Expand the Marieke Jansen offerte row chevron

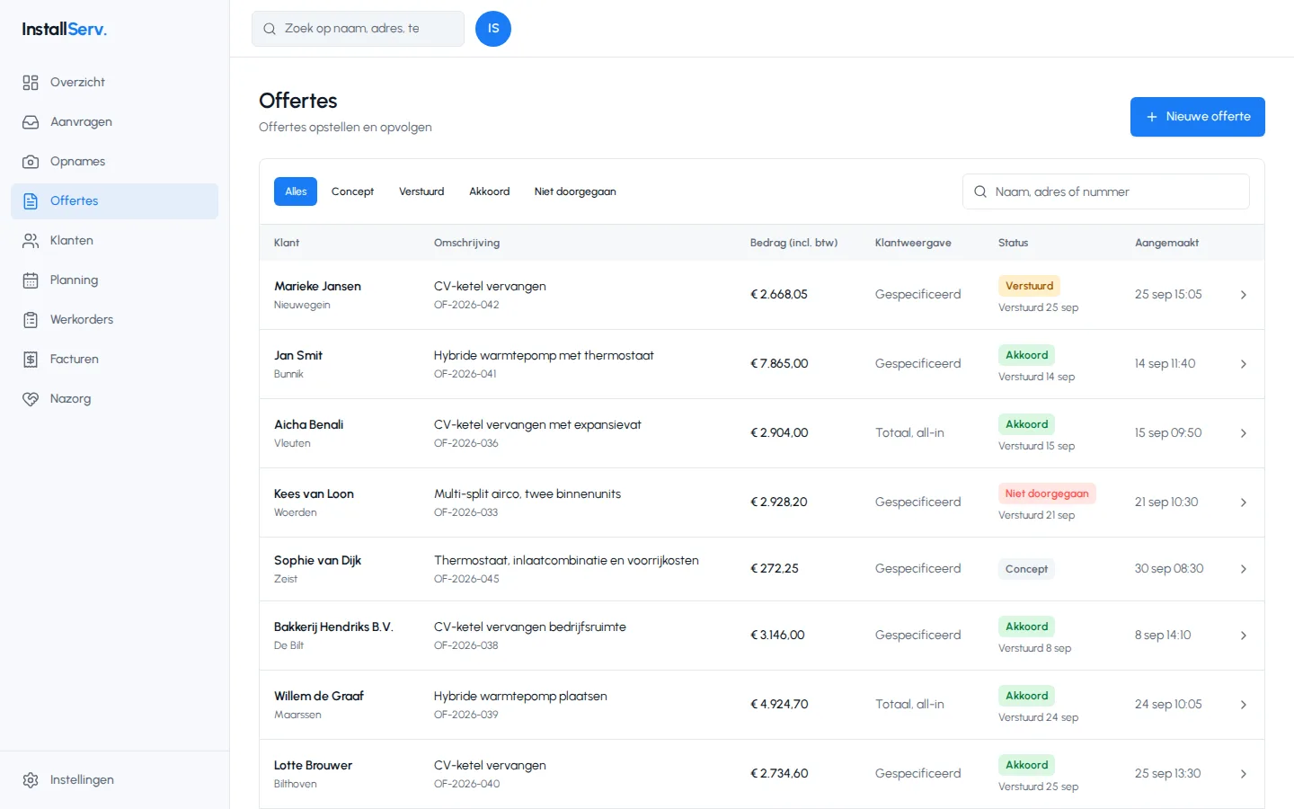click(1244, 295)
